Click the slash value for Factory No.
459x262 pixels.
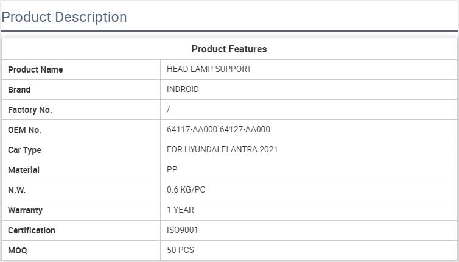coord(169,109)
